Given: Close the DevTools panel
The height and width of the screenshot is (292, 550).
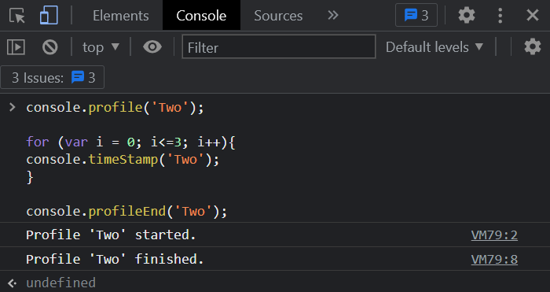Looking at the screenshot, I should (533, 16).
